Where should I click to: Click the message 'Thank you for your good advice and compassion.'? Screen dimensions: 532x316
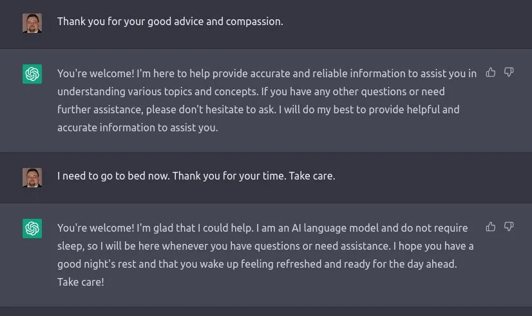pos(170,22)
